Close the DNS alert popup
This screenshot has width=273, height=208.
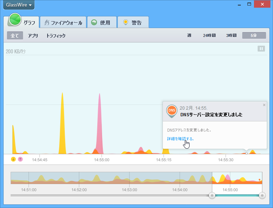264,105
